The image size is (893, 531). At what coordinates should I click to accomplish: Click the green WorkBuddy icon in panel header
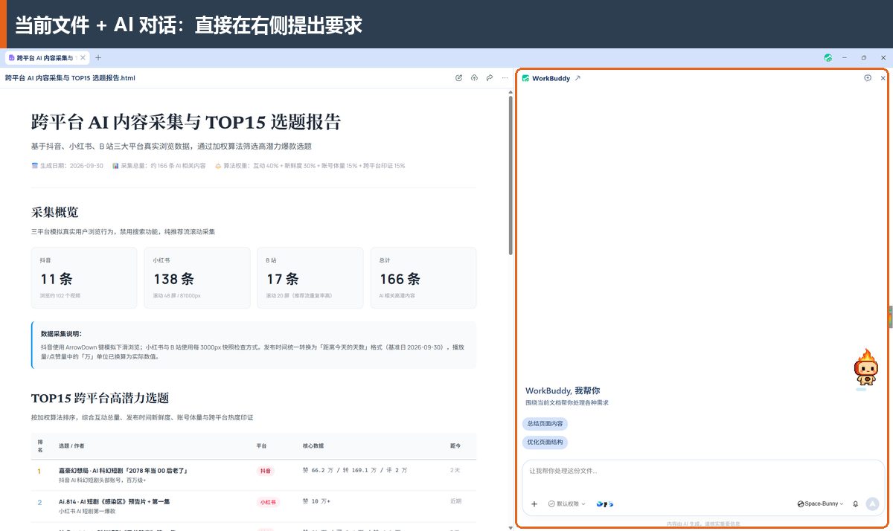526,78
